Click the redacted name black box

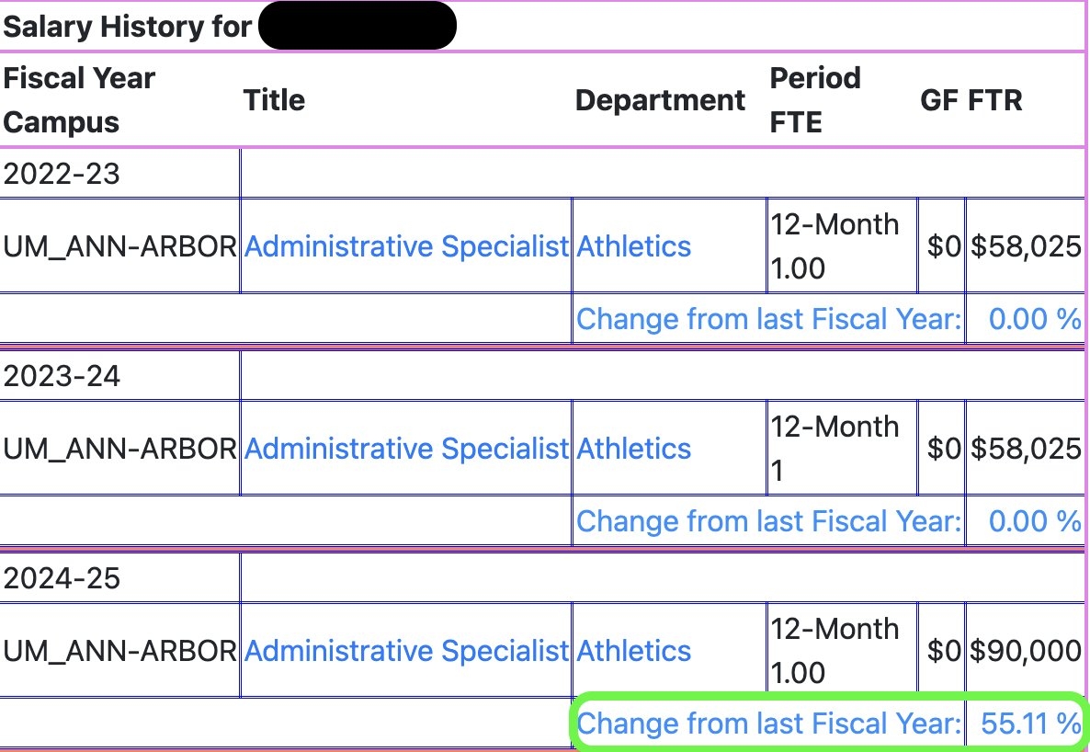357,26
